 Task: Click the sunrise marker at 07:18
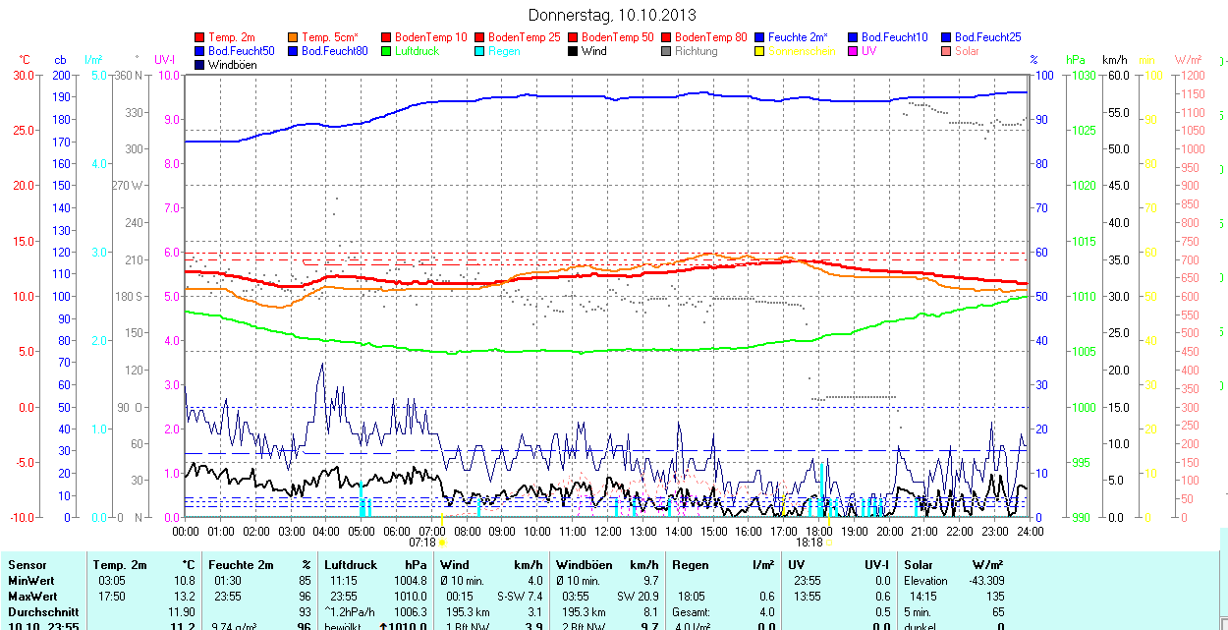click(443, 542)
